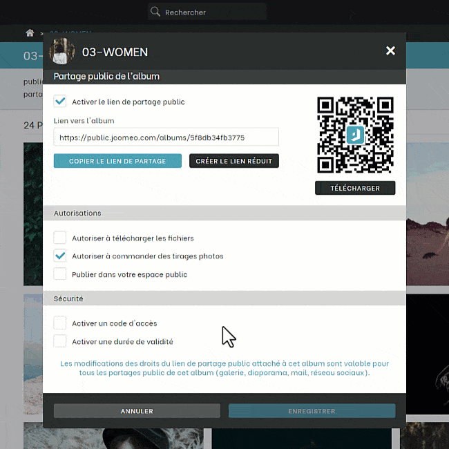Click Enregistrer to save share settings

312,411
